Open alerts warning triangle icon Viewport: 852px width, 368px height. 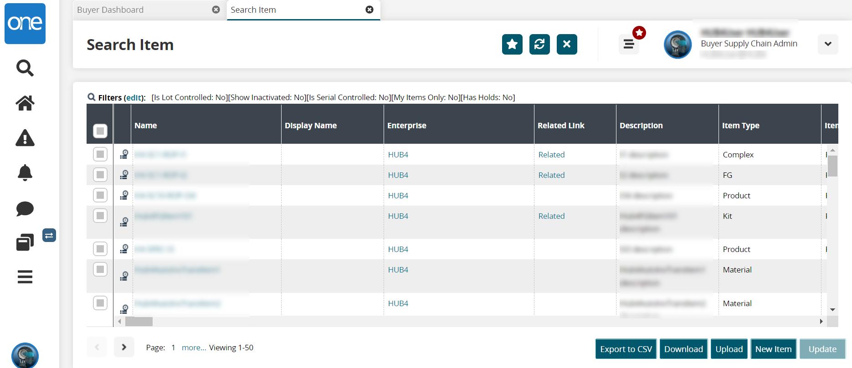click(25, 138)
